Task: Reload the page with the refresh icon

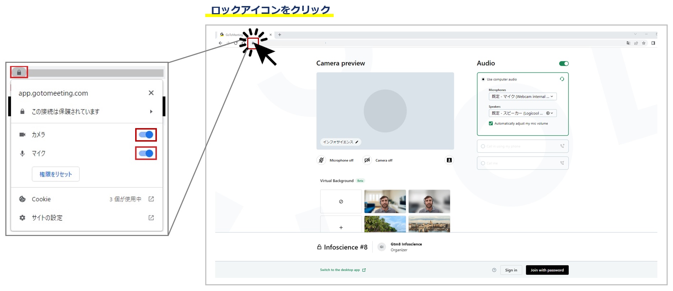Action: 235,43
